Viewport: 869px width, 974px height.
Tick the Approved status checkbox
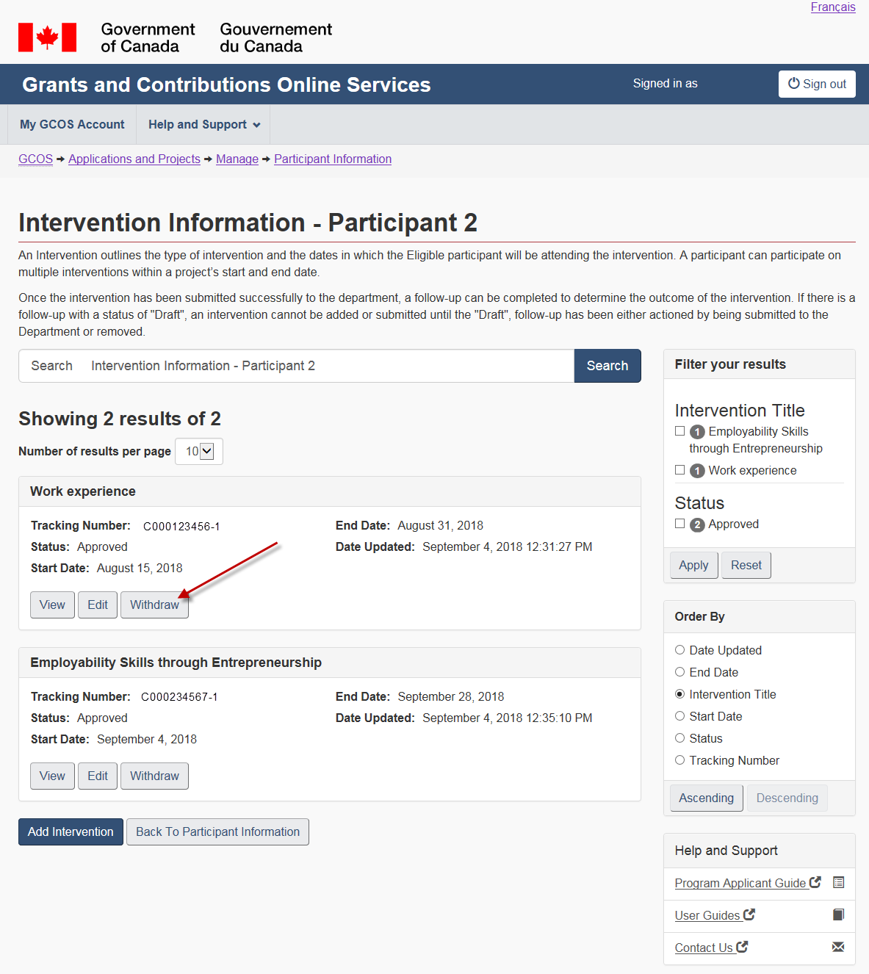(x=680, y=524)
